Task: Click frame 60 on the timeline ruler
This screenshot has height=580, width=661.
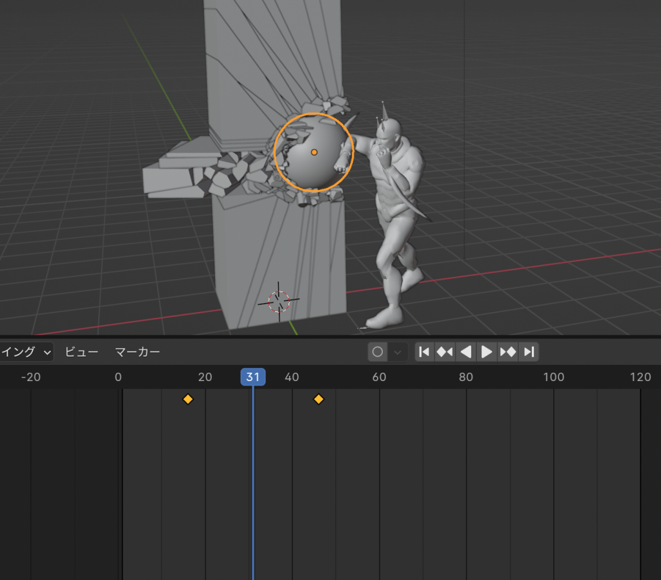Action: [379, 377]
